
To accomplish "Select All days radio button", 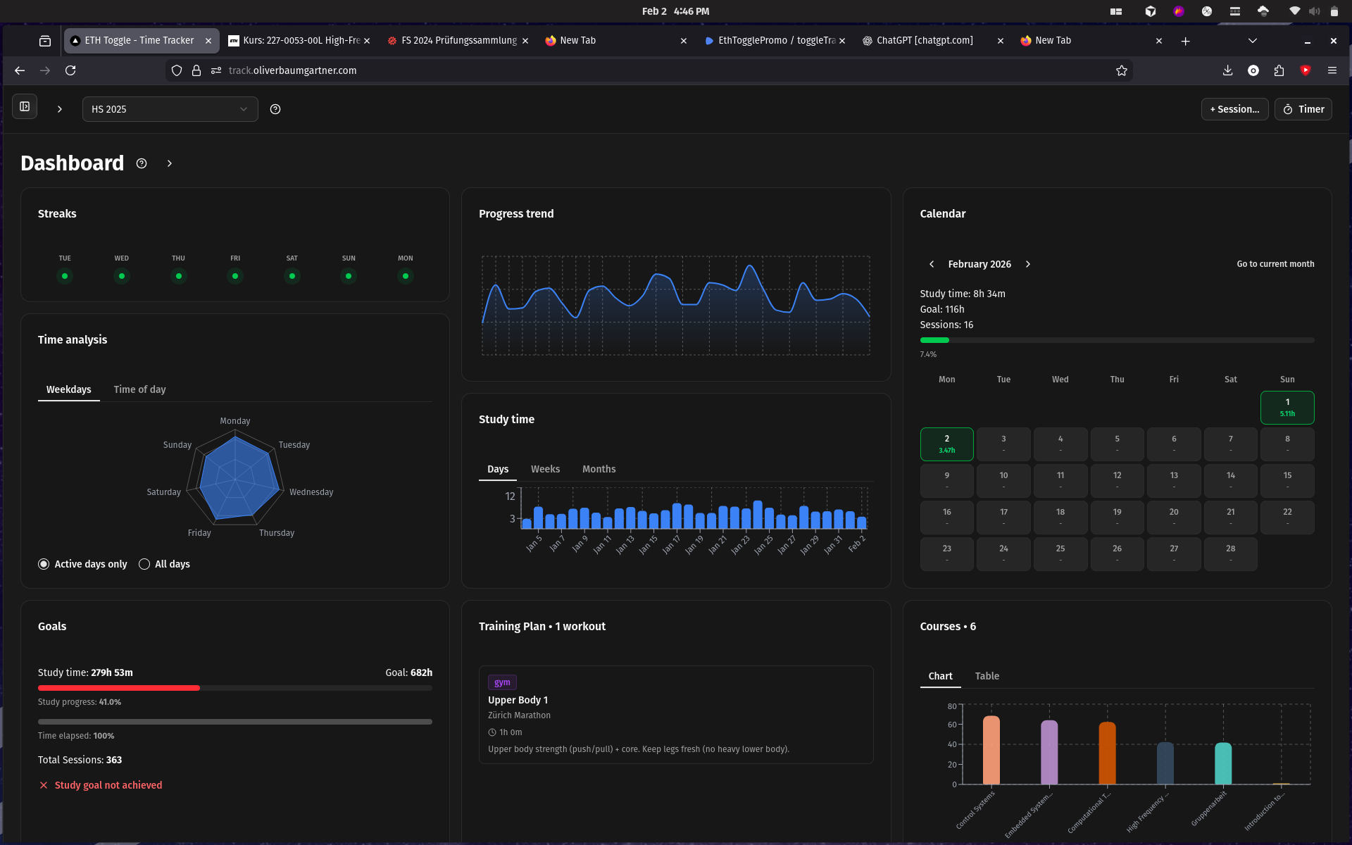I will pos(144,564).
